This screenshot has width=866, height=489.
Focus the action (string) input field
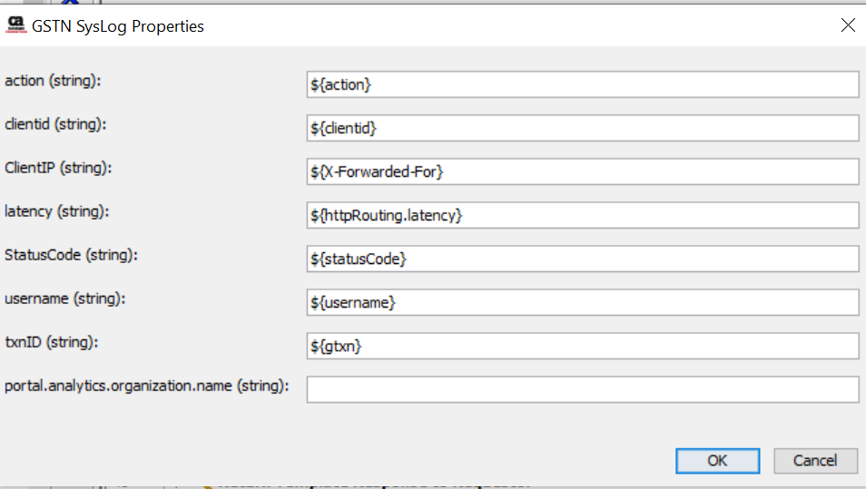pyautogui.click(x=583, y=84)
